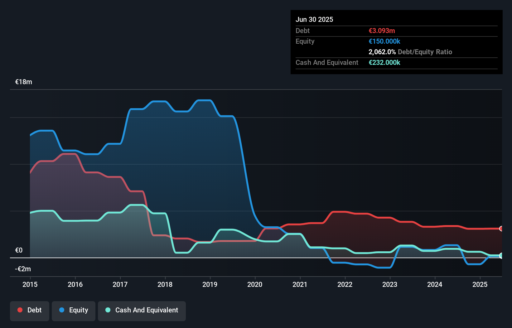Viewport: 512px width, 328px height.
Task: Open the Debt/Equity Ratio row details
Action: click(x=410, y=52)
